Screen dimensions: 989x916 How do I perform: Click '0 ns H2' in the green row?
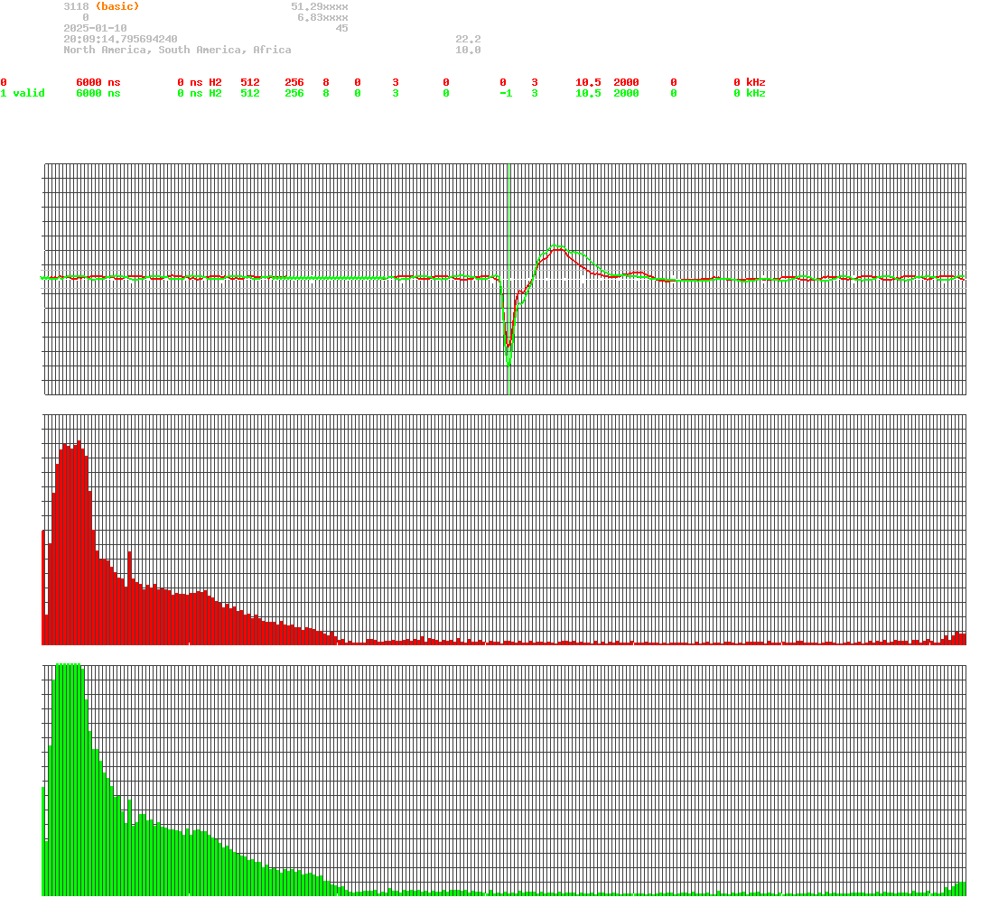200,93
